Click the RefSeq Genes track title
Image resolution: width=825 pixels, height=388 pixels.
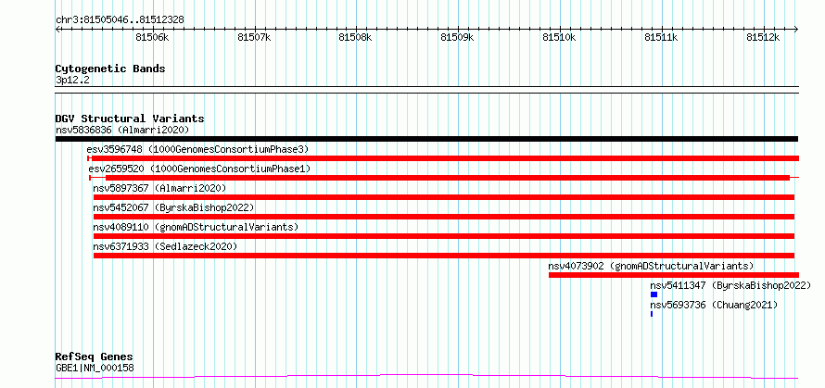pos(95,357)
